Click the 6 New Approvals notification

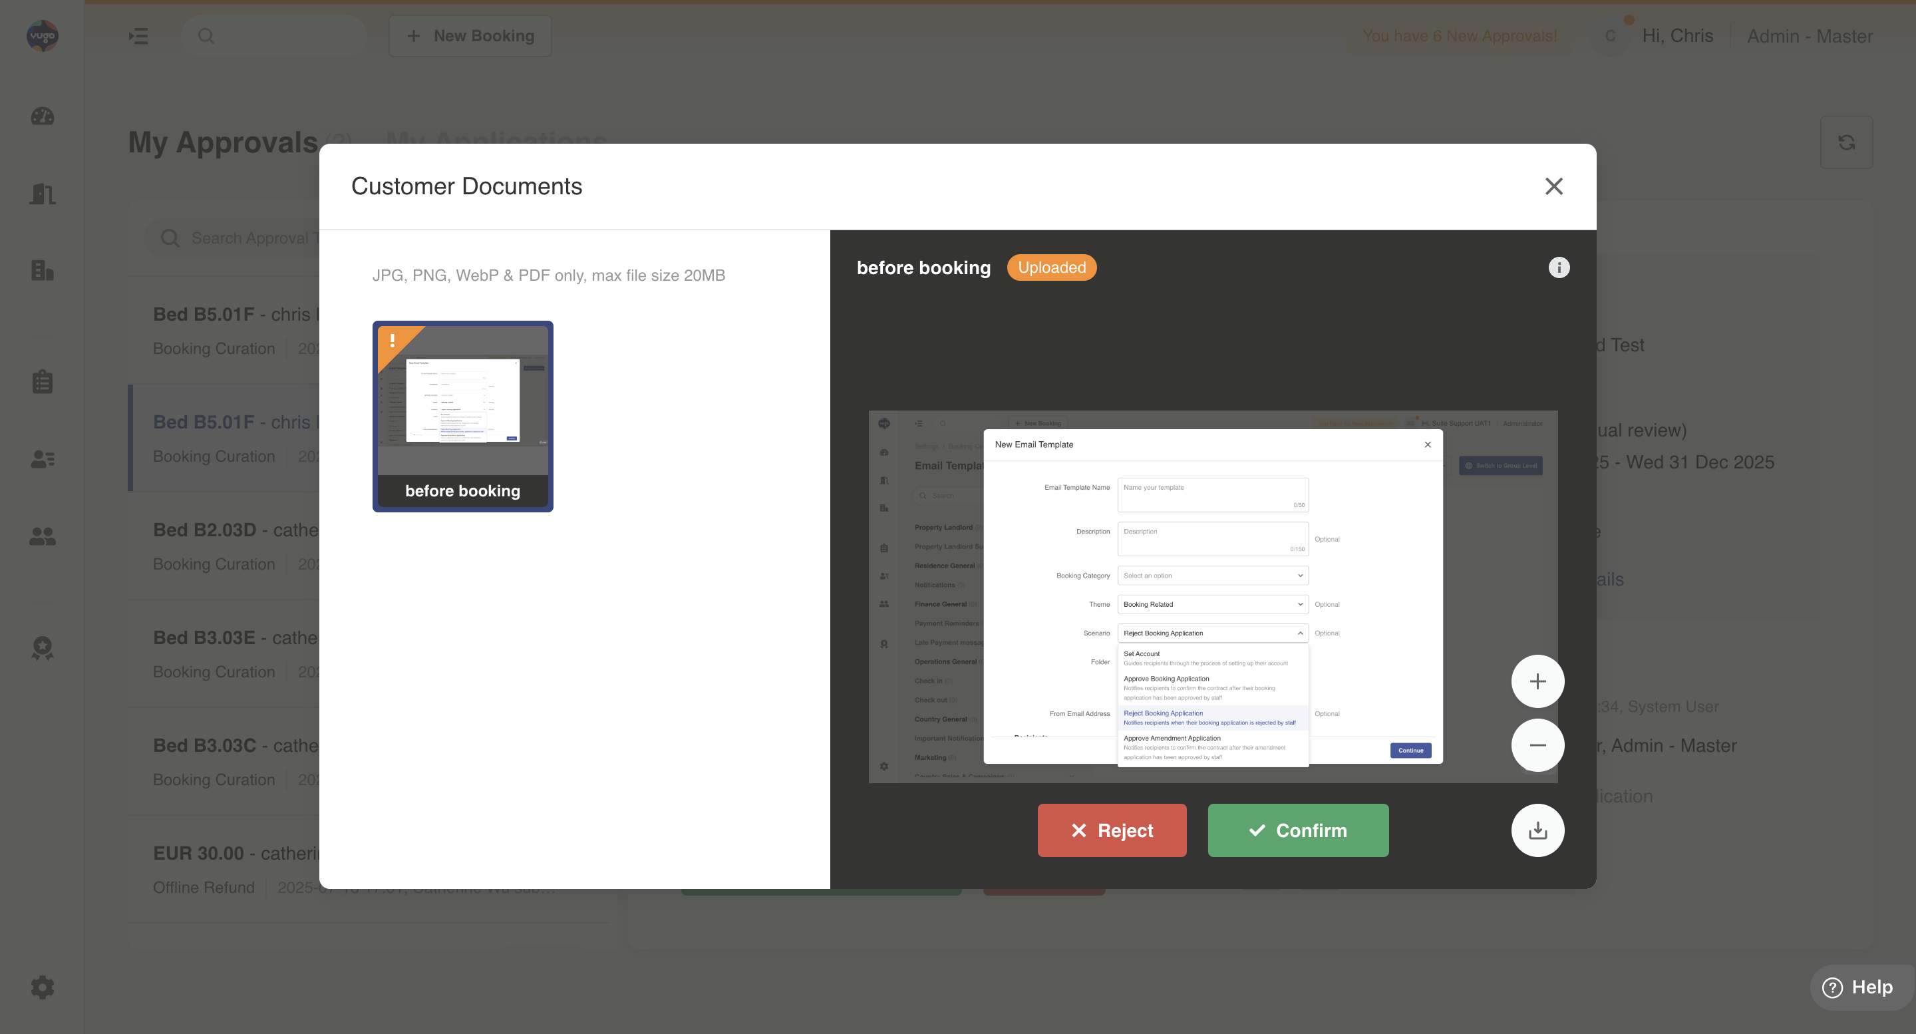click(1460, 36)
